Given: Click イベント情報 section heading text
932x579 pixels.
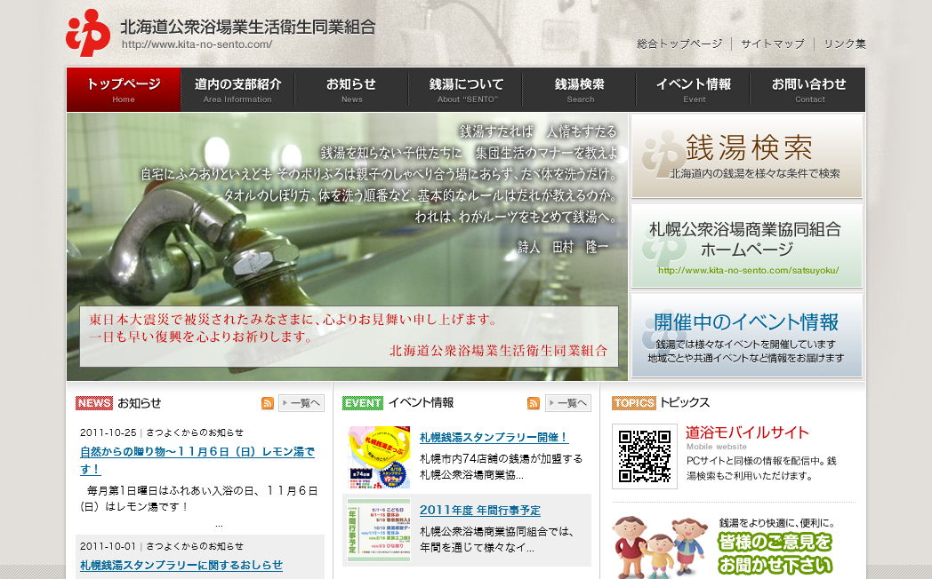Looking at the screenshot, I should pyautogui.click(x=421, y=403).
